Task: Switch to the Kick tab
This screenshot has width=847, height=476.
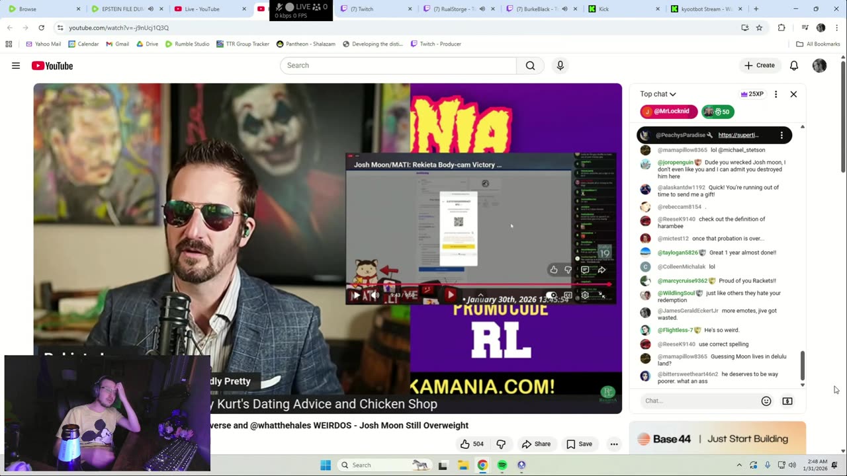Action: click(624, 9)
